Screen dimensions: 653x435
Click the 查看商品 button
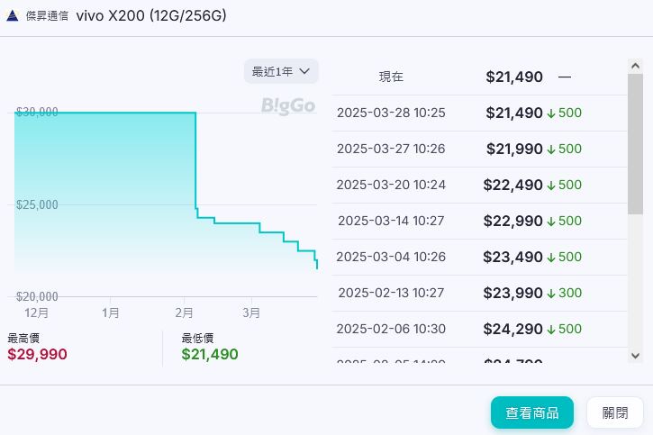point(531,412)
